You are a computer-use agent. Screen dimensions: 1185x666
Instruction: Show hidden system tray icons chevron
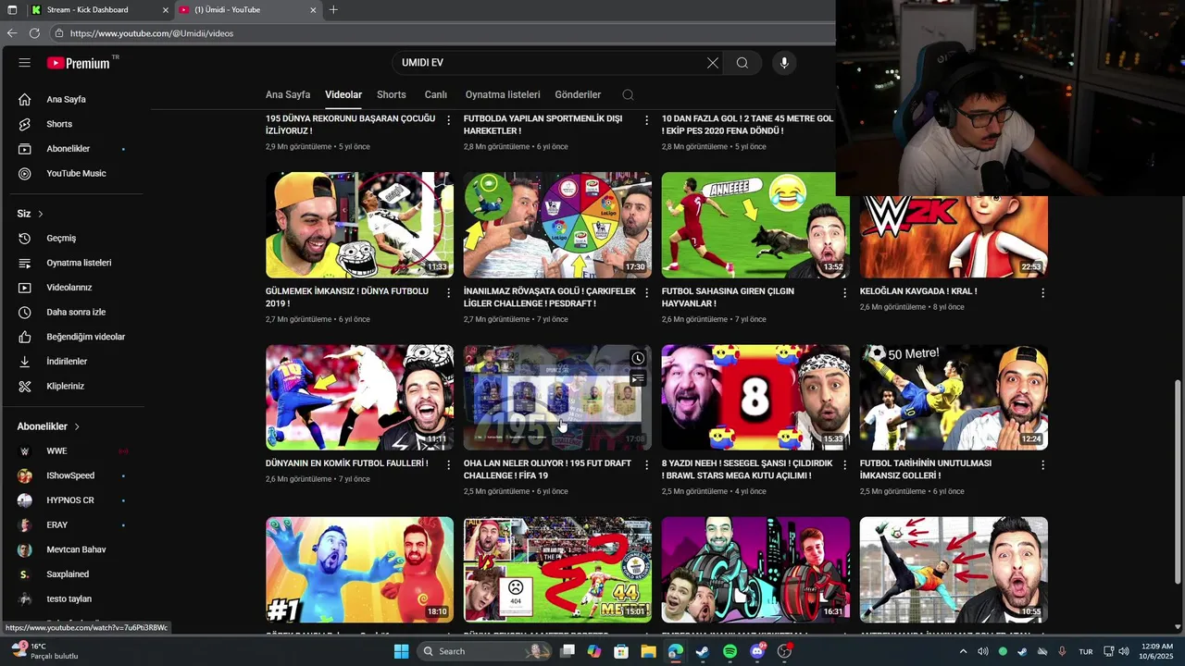(963, 651)
